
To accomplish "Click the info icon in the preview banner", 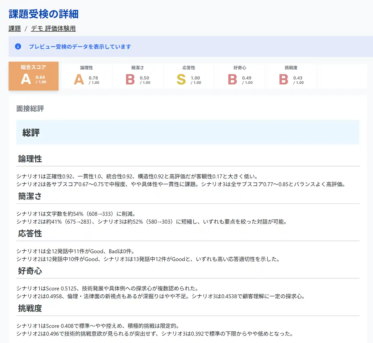I will 18,47.
